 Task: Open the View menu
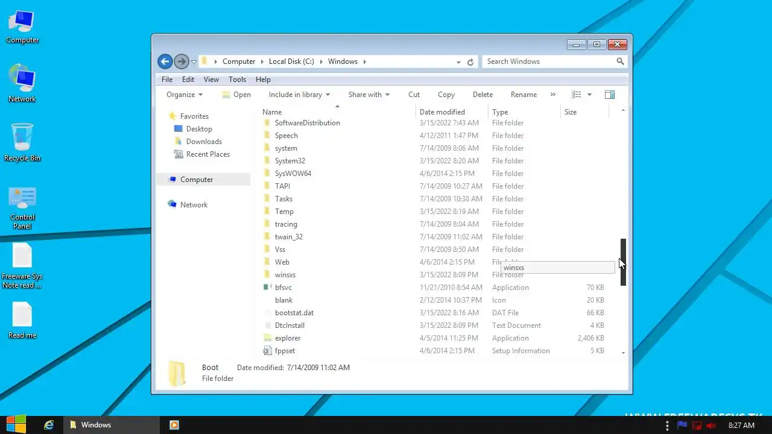click(x=211, y=80)
